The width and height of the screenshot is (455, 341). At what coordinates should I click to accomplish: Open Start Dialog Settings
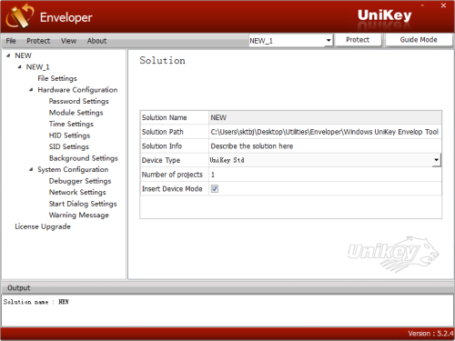click(x=83, y=204)
